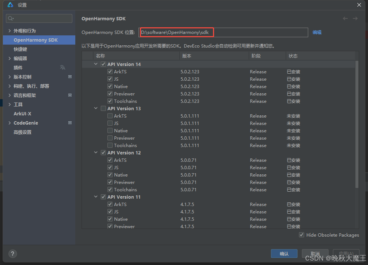Uncheck ArkTS under API Version 14
This screenshot has width=368, height=265.
click(x=110, y=72)
